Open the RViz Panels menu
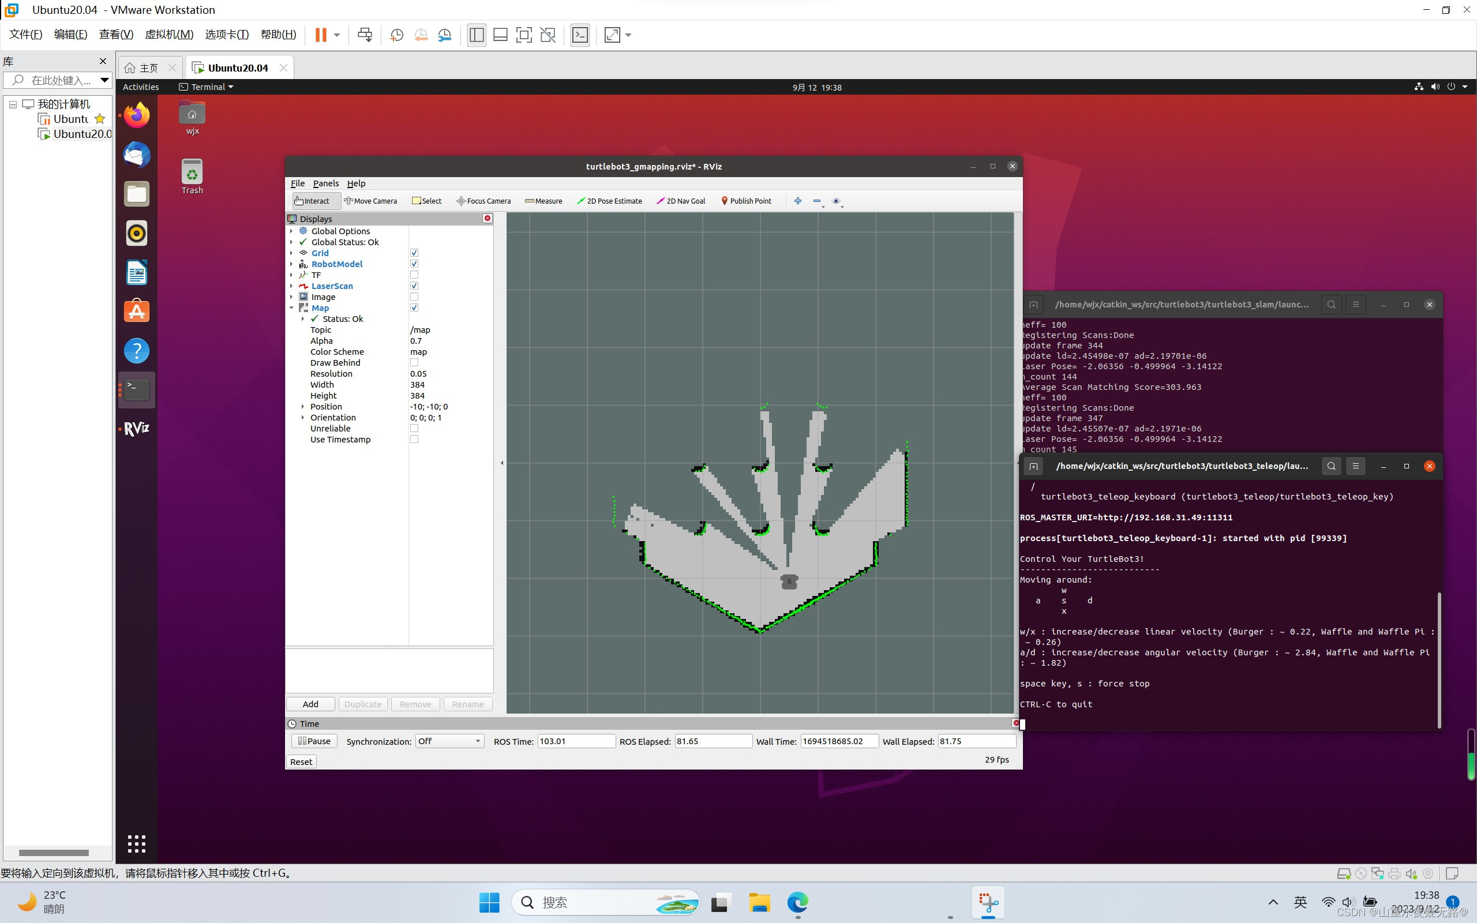 pos(326,183)
